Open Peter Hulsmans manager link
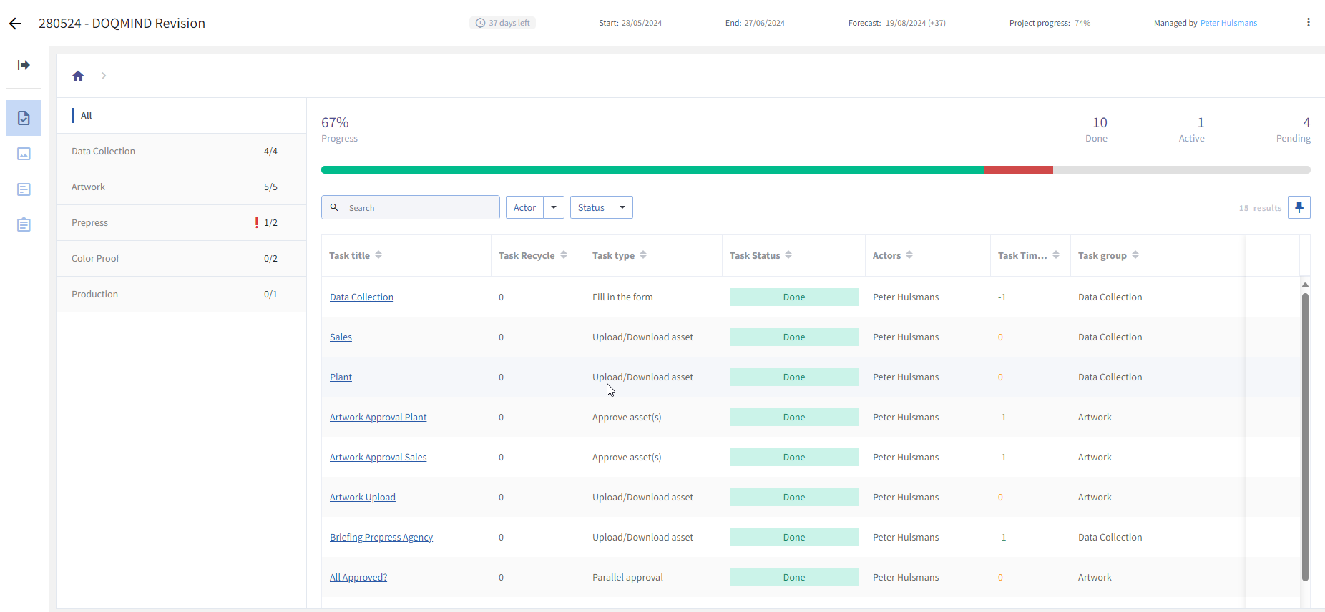Viewport: 1325px width, 612px height. tap(1228, 23)
